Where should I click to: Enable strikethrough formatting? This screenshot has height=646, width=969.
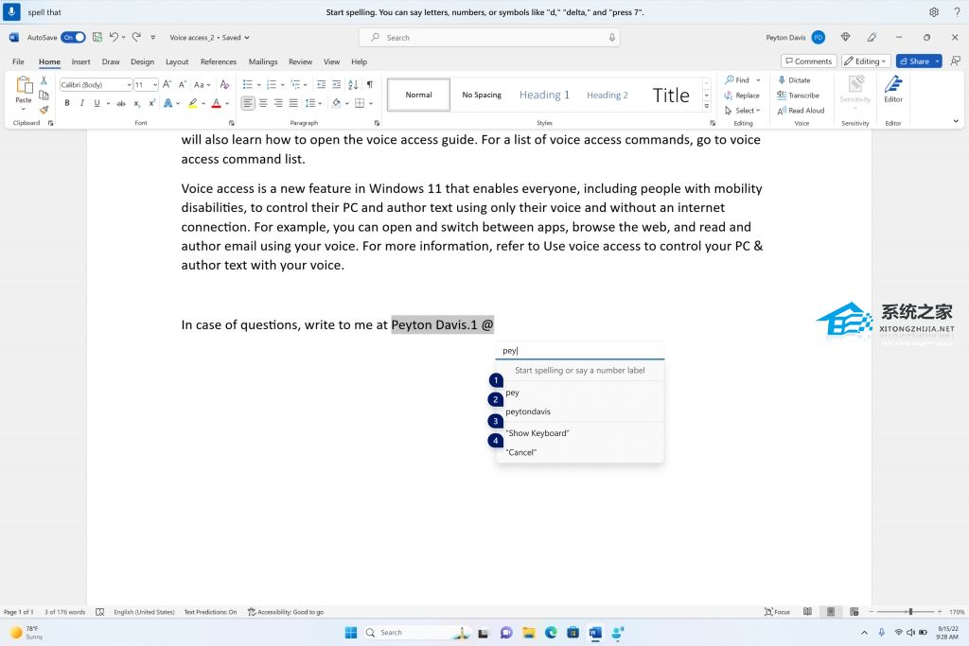[x=121, y=102]
